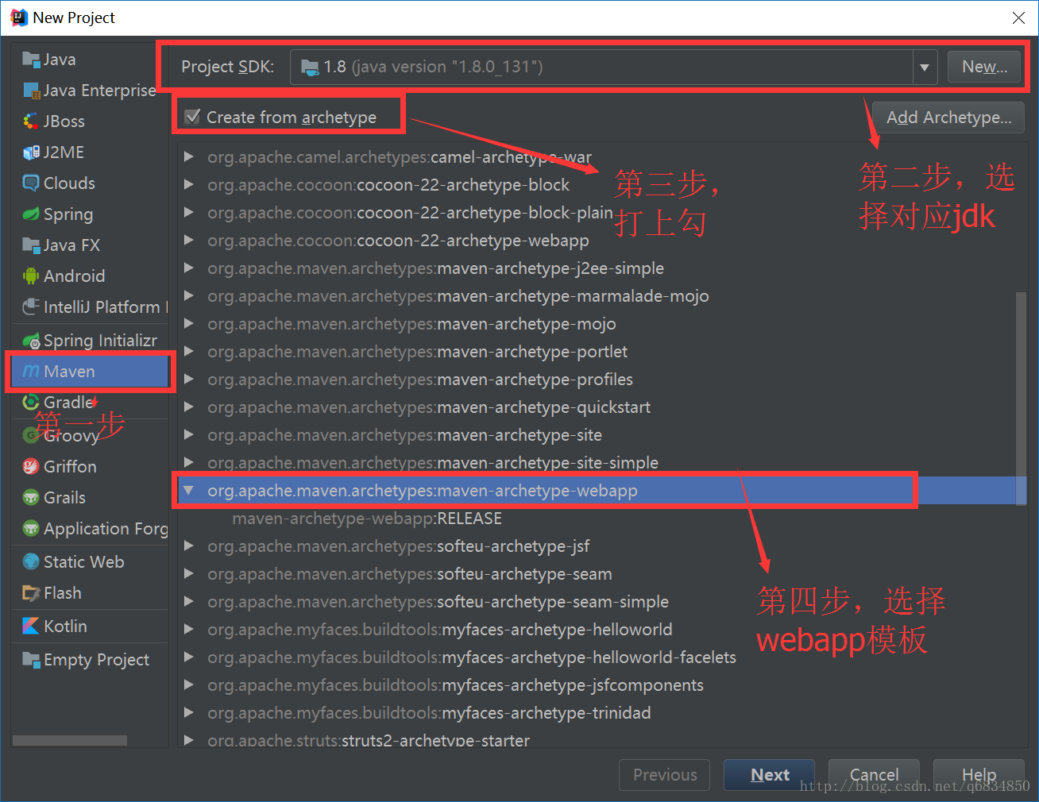Expand cocoon-22-archetype-webapp node
Screen dimensions: 1039x802
click(189, 241)
